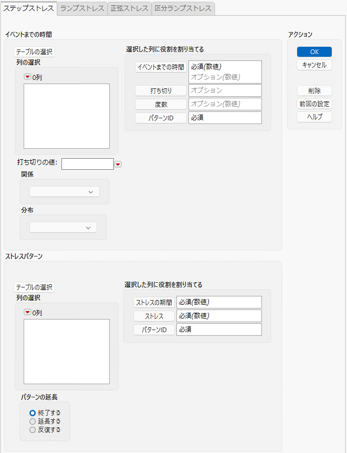Viewport: 347px width, 453px height.
Task: Click the 削除 button
Action: [x=314, y=91]
